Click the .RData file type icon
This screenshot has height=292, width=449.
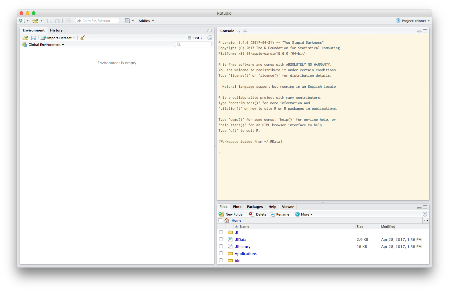[230, 239]
